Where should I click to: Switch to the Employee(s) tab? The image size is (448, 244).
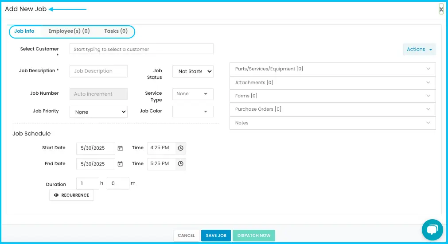point(69,31)
